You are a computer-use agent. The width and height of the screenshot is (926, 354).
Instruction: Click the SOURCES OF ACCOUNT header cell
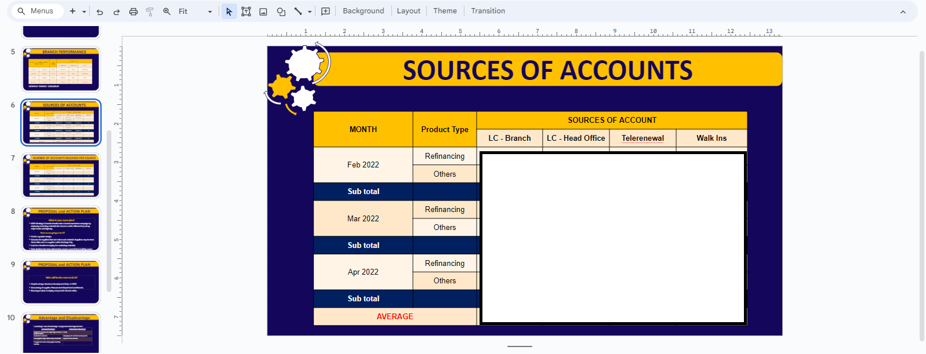(x=612, y=120)
